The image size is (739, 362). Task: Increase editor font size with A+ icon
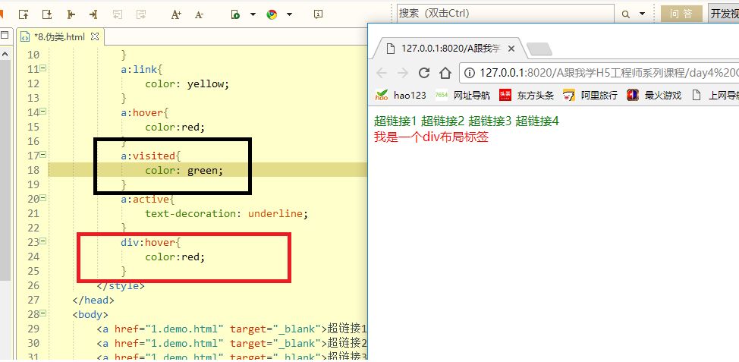tap(176, 14)
